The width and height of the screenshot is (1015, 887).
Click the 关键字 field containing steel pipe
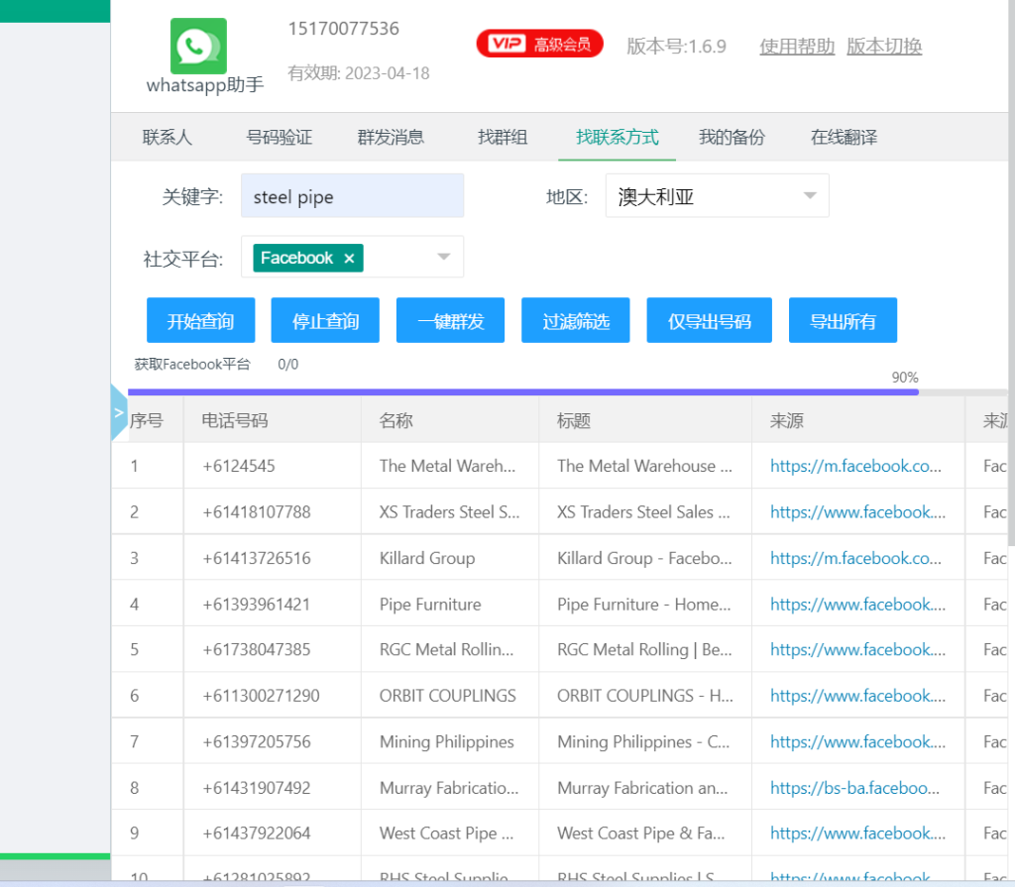click(x=352, y=196)
